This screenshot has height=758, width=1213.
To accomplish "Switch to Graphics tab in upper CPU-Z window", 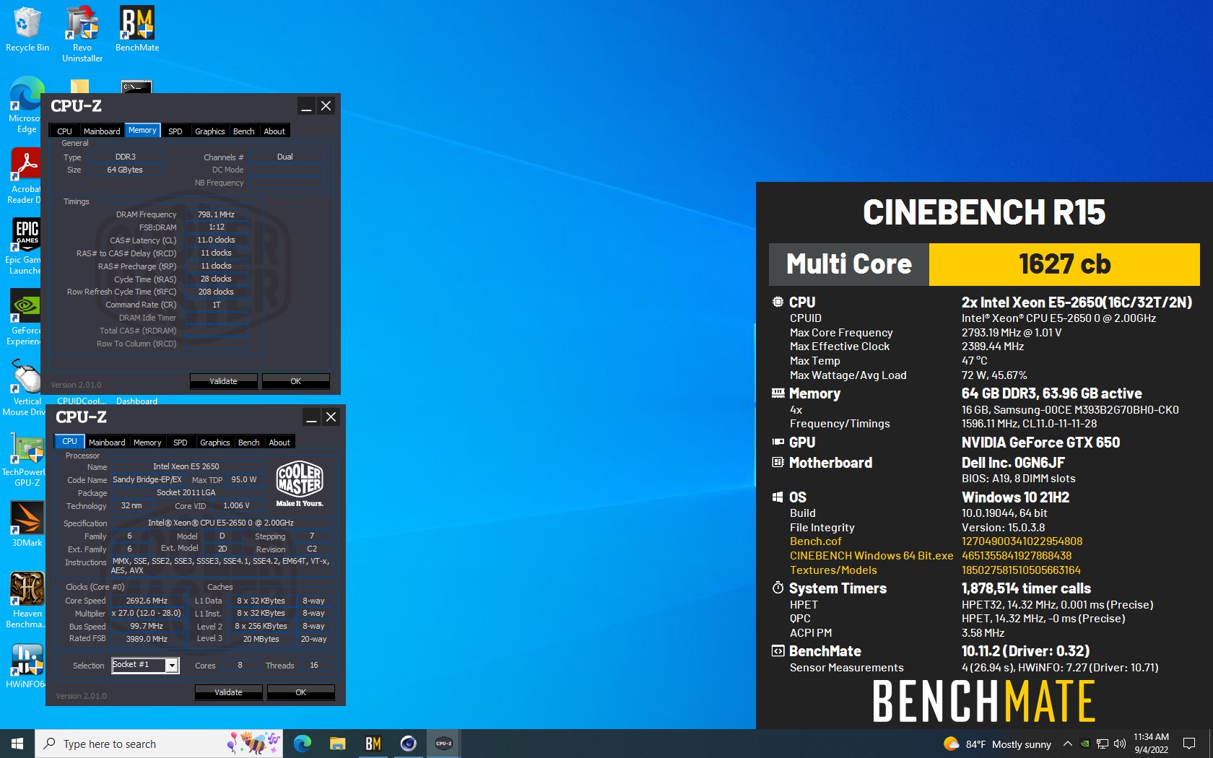I will click(210, 131).
